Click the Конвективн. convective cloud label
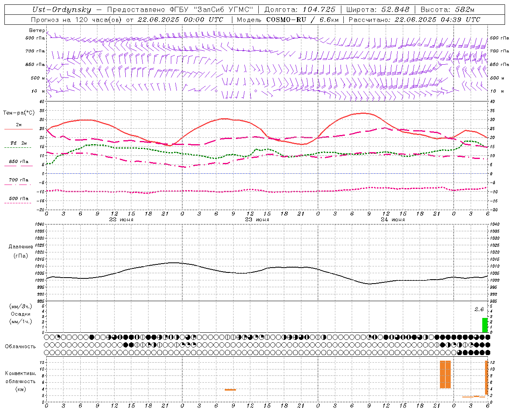 click(x=21, y=374)
